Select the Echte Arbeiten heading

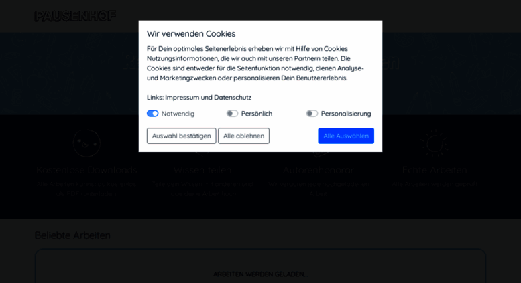click(x=435, y=170)
